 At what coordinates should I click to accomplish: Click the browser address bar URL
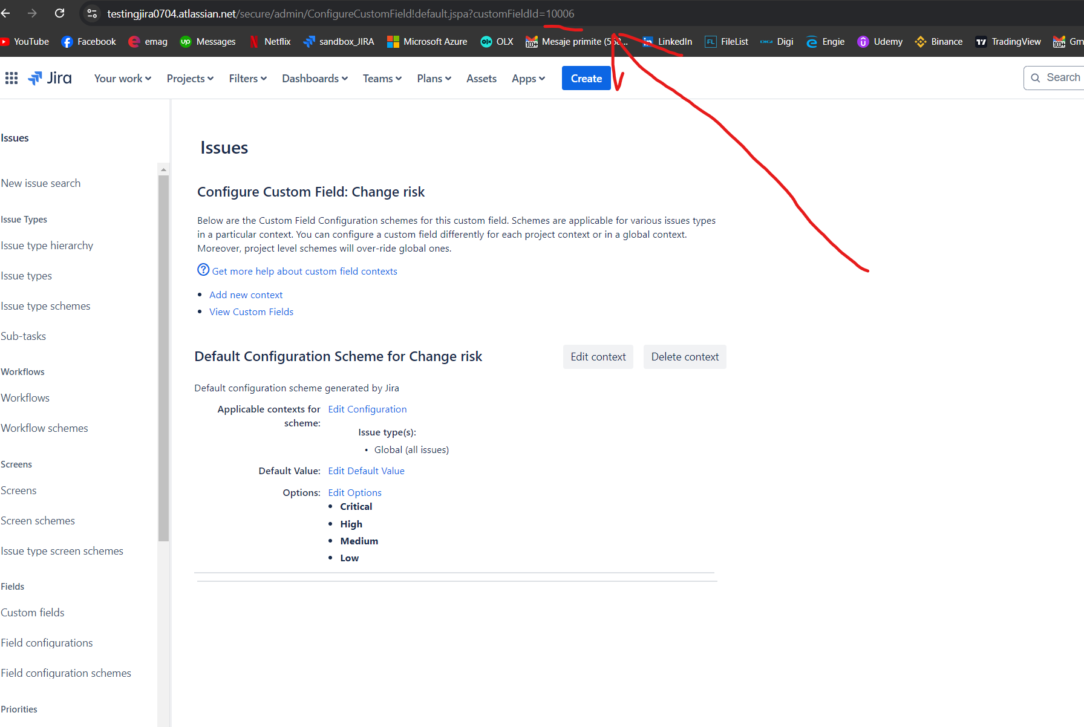coord(341,13)
